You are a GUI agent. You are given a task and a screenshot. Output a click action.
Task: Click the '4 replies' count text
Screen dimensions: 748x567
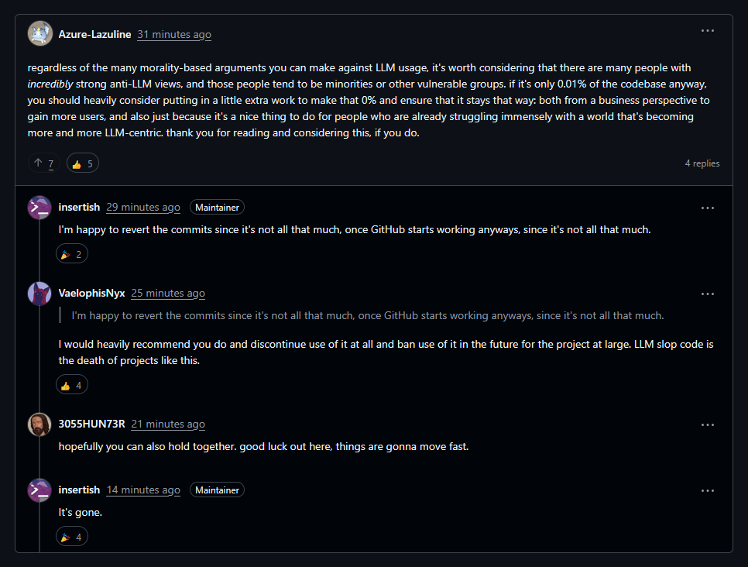pos(702,163)
